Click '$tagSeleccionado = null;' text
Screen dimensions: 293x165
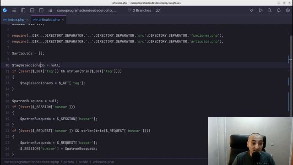pyautogui.click(x=37, y=65)
